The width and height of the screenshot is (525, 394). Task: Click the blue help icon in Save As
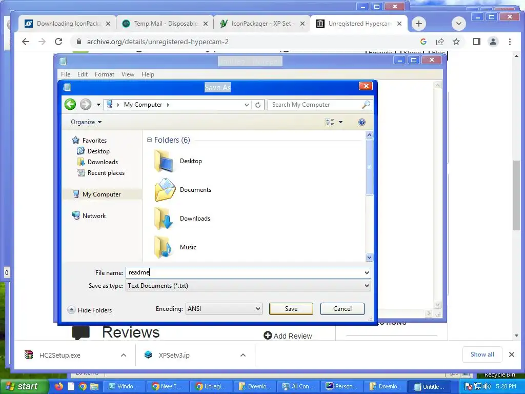click(361, 122)
